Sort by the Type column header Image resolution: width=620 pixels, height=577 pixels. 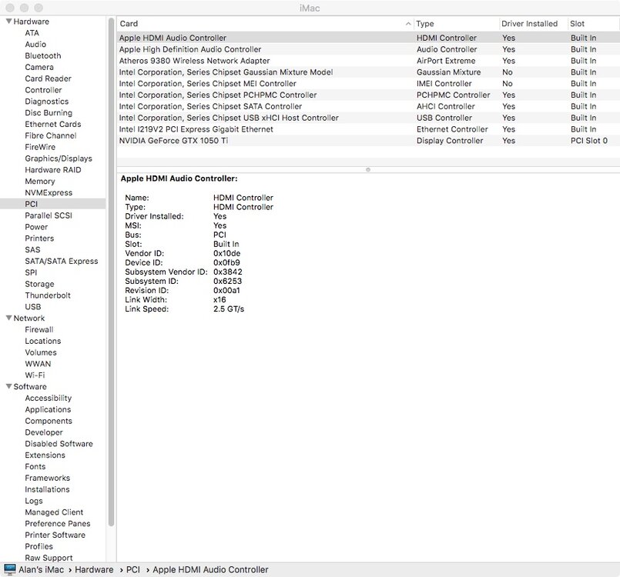tap(425, 24)
